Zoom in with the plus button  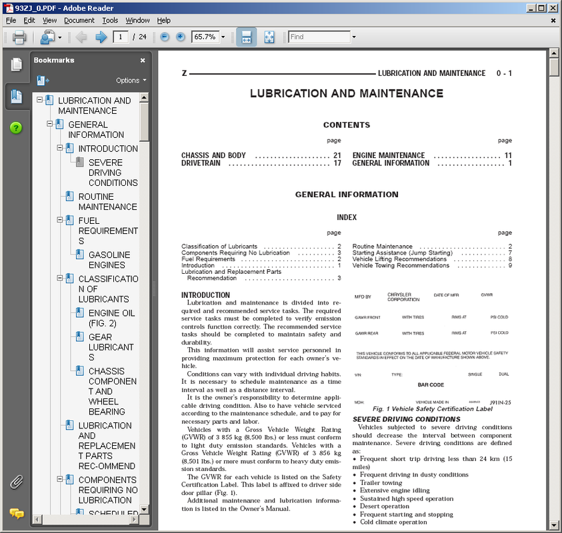tap(181, 37)
